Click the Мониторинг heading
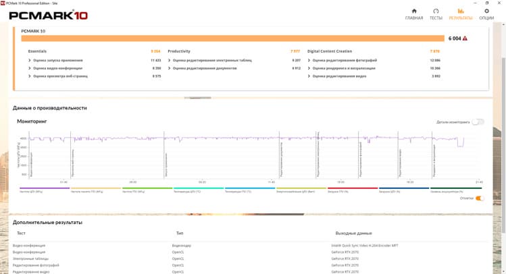 [x=32, y=121]
